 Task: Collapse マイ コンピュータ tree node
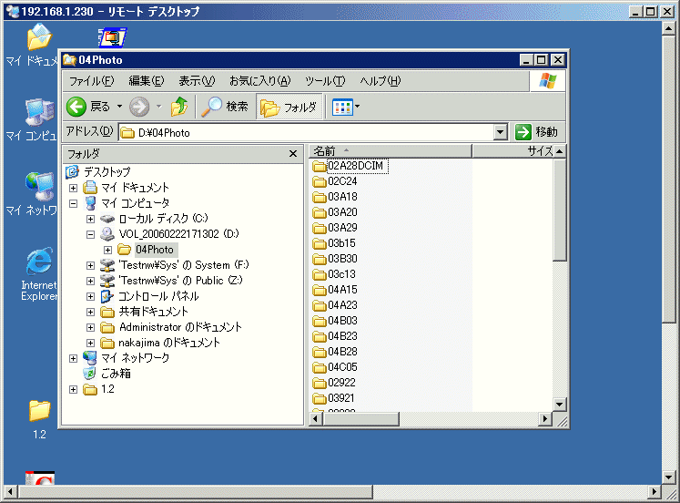tap(74, 203)
